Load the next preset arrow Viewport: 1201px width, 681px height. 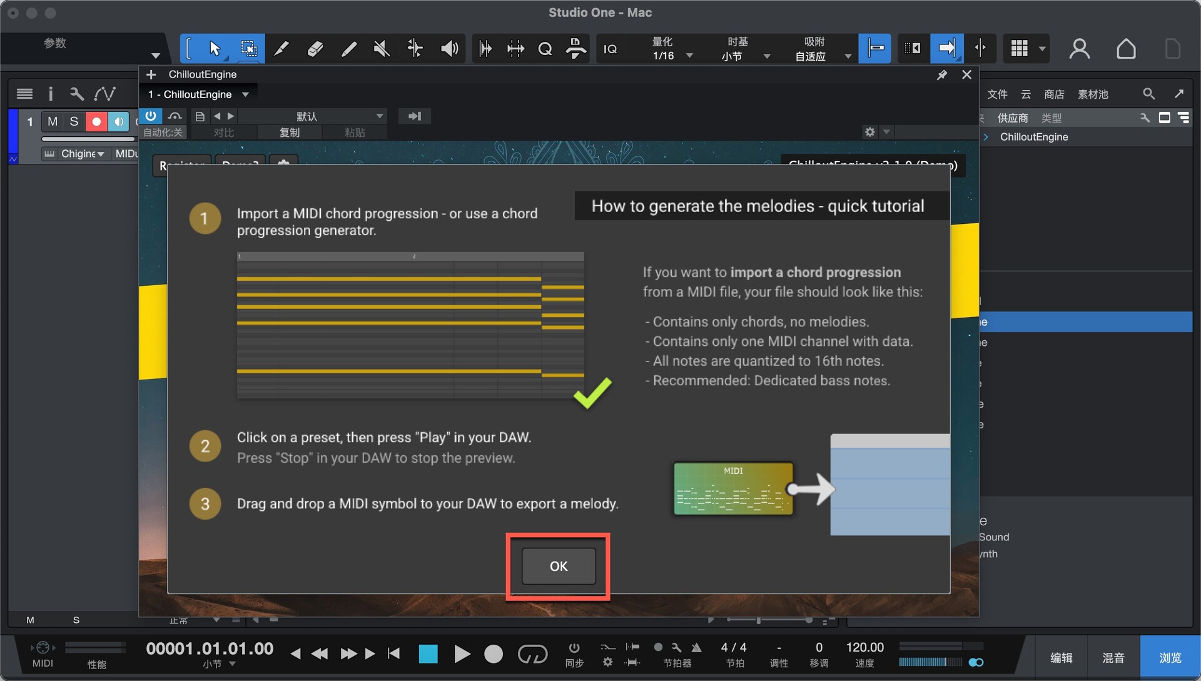click(x=231, y=116)
